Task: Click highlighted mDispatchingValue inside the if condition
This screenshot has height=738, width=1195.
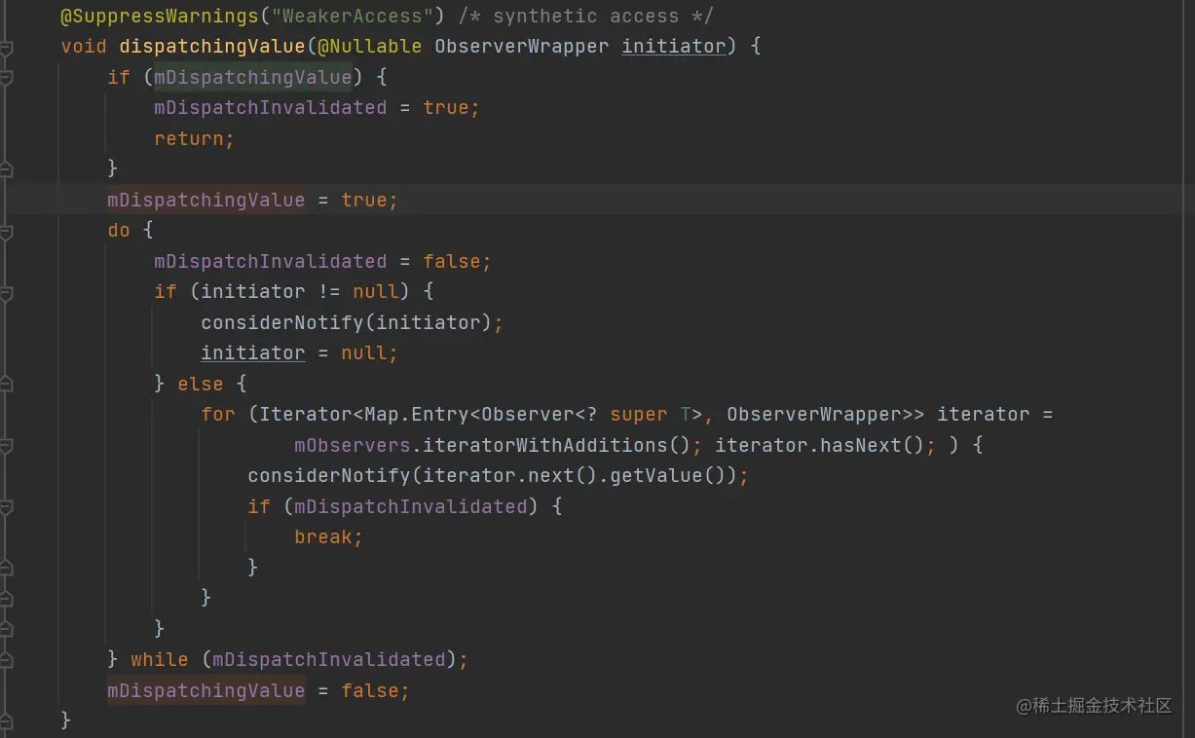Action: click(253, 77)
